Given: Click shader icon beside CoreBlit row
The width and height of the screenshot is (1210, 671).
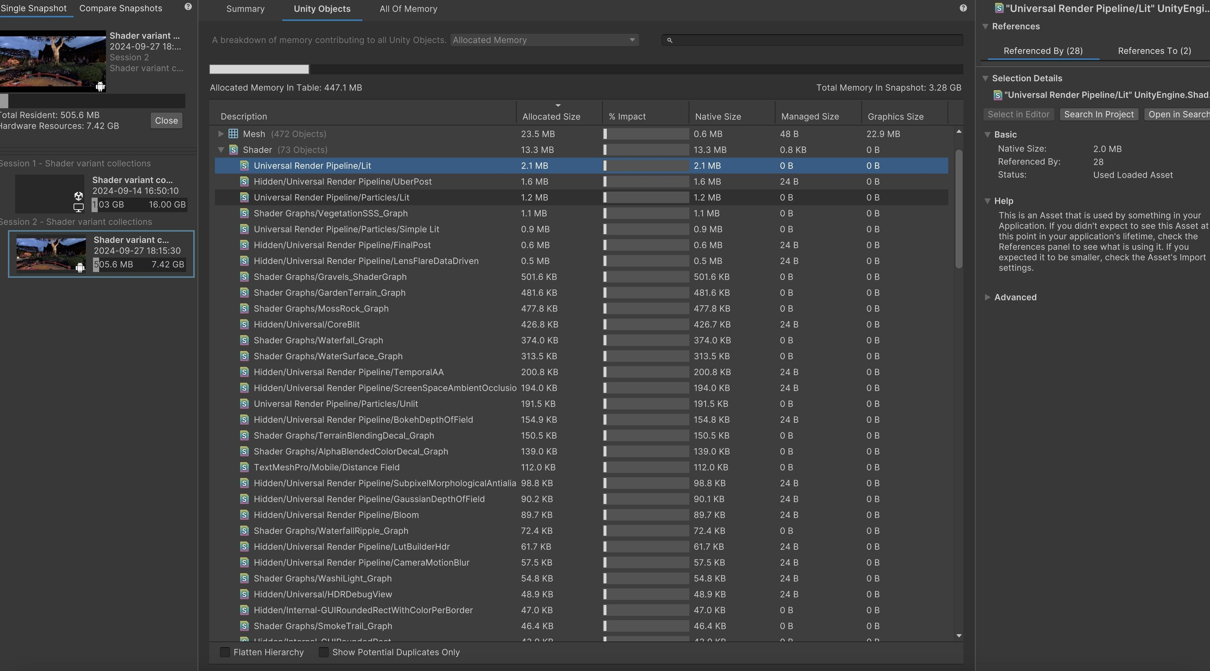Looking at the screenshot, I should pyautogui.click(x=244, y=324).
